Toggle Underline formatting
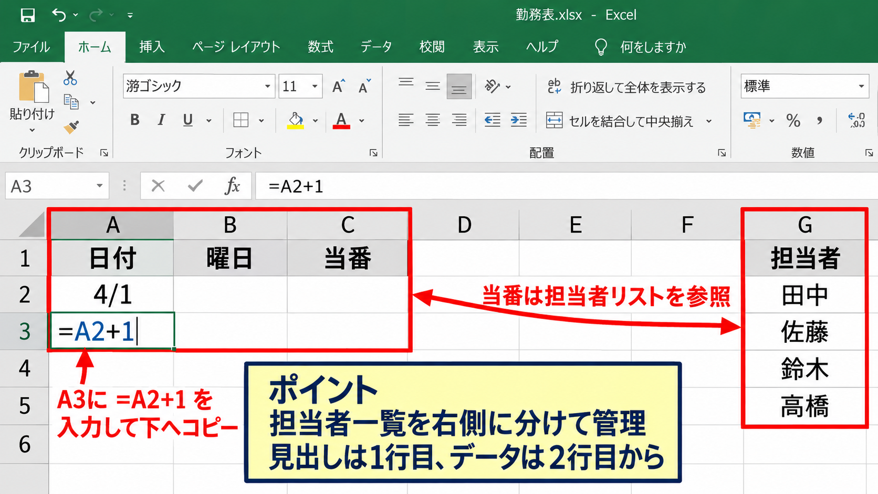Viewport: 878px width, 494px height. (187, 120)
